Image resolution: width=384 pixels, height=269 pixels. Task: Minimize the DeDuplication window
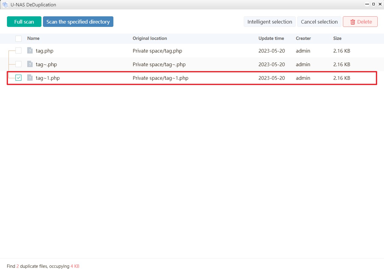click(367, 4)
